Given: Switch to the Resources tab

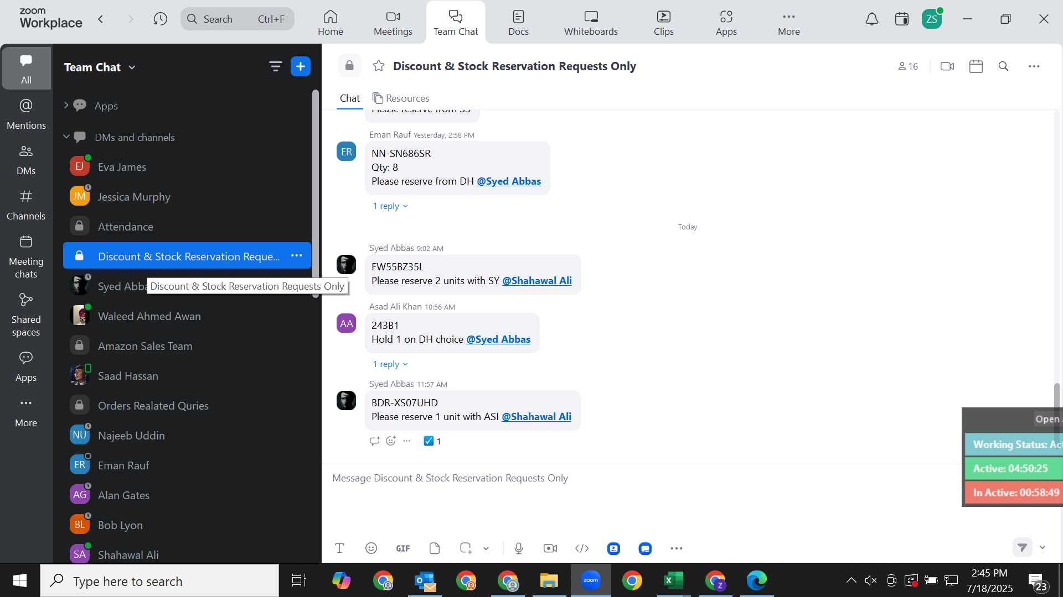Looking at the screenshot, I should (401, 98).
